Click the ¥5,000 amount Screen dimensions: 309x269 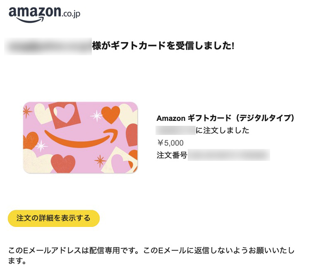170,143
